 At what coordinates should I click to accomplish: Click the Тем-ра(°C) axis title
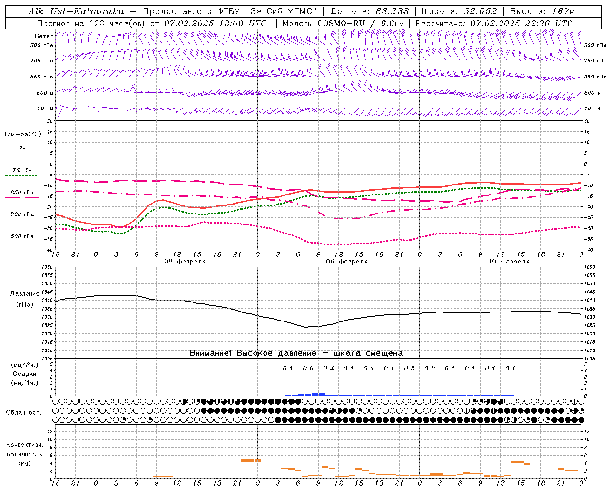22,135
